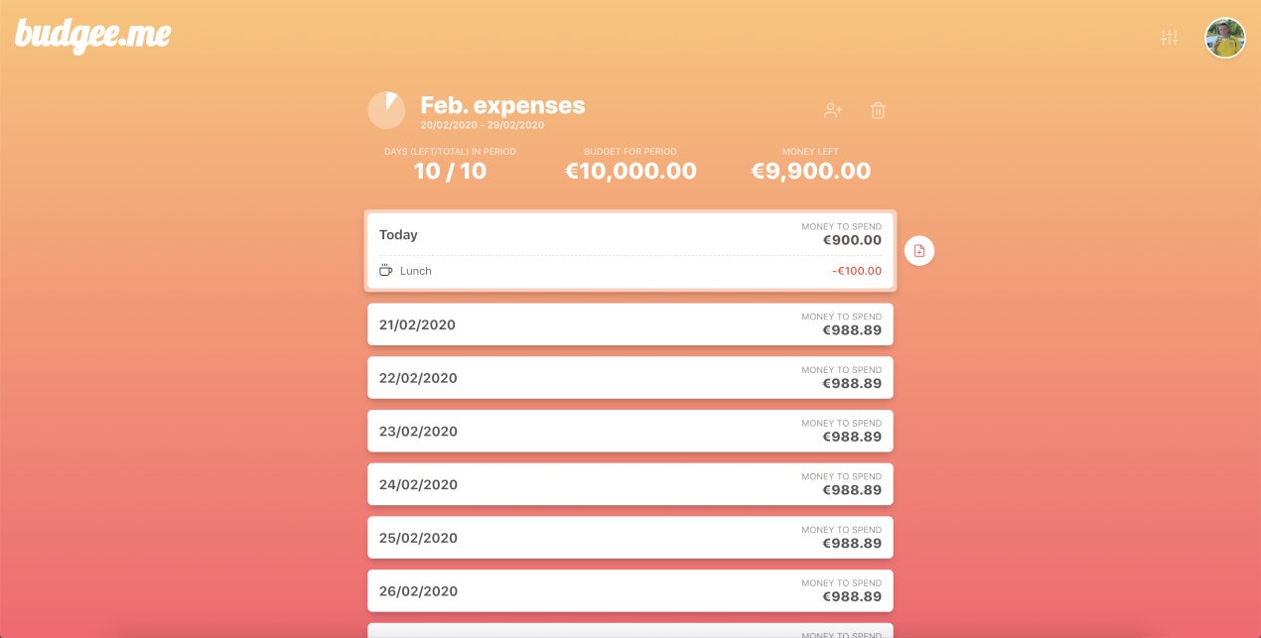Click the money left €9,900.00 value
Image resolution: width=1261 pixels, height=638 pixels.
point(810,171)
